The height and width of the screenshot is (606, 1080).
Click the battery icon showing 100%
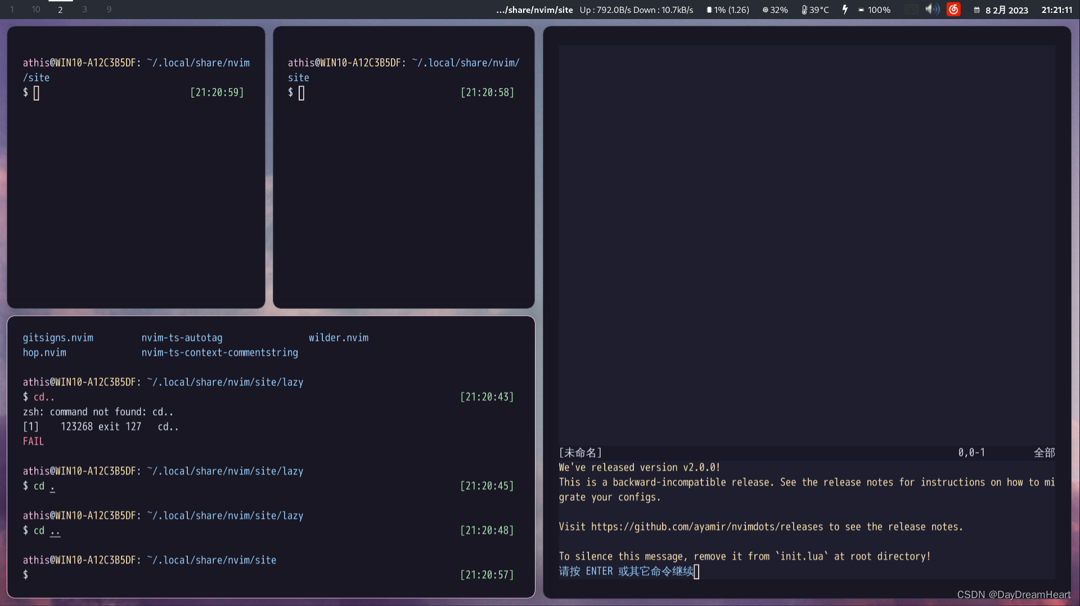861,10
